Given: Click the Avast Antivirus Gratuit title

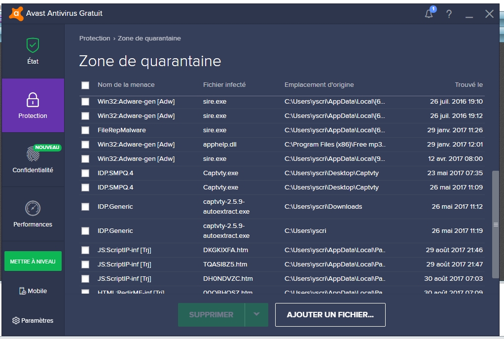Looking at the screenshot, I should (64, 13).
